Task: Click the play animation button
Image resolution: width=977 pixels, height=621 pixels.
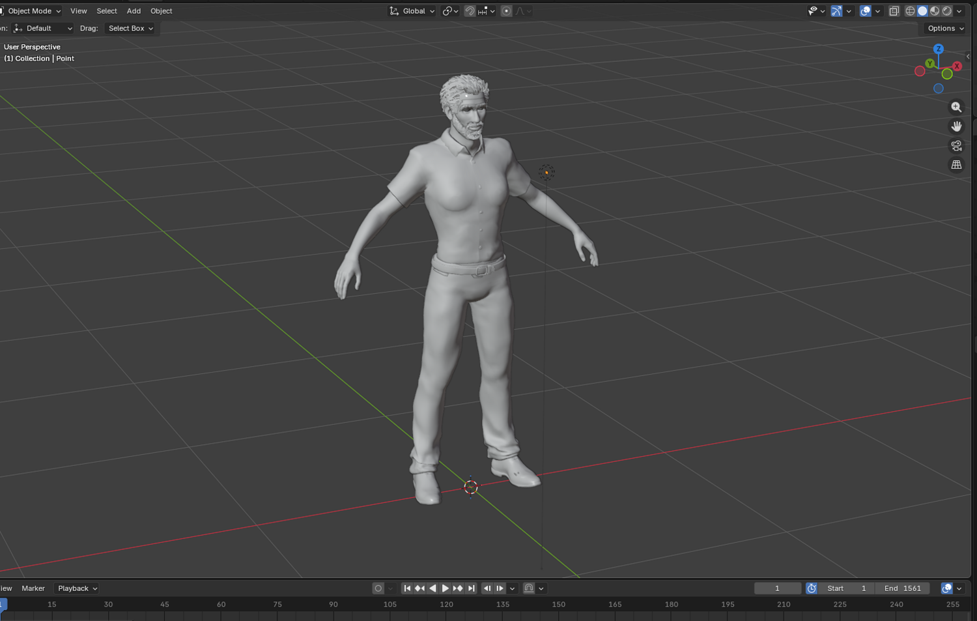Action: (x=446, y=588)
